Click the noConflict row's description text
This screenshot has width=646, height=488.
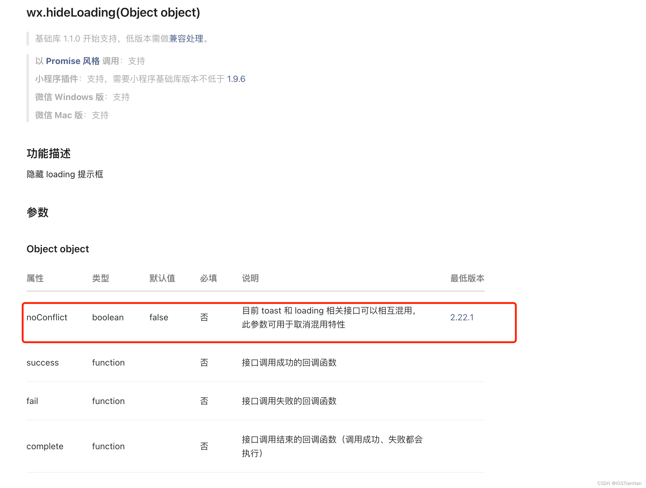tap(329, 317)
